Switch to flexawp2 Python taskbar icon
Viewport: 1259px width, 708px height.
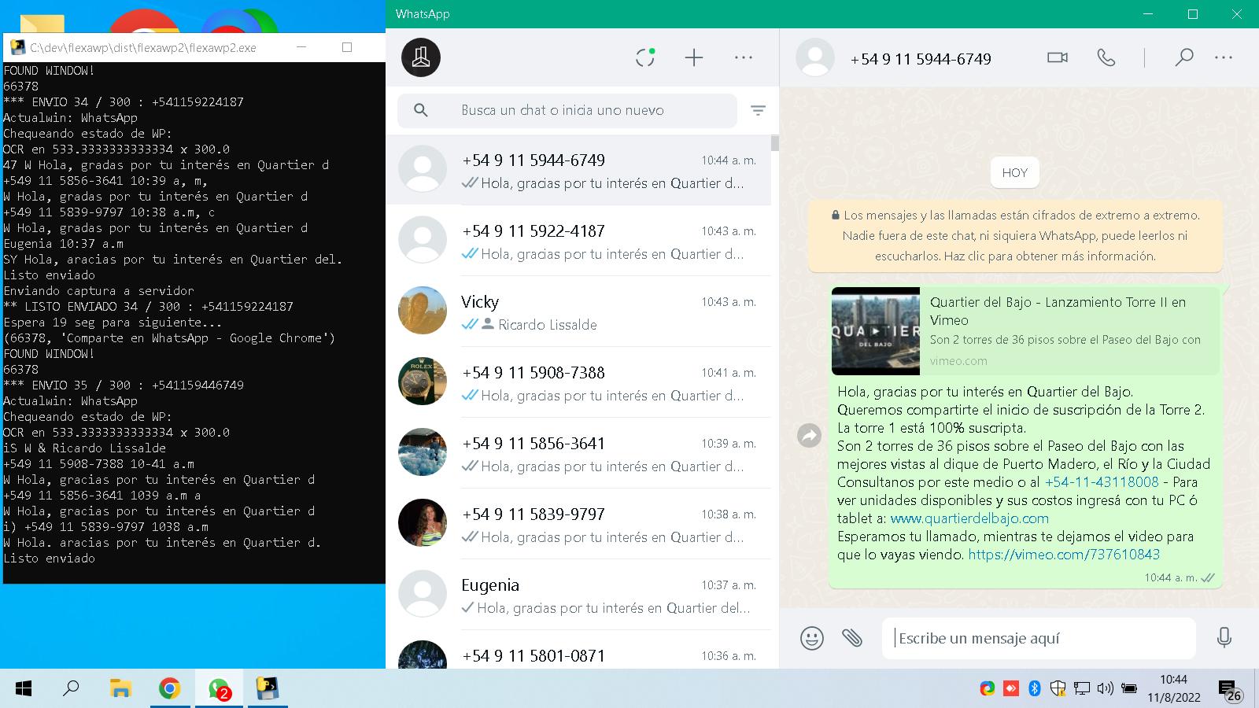tap(268, 689)
